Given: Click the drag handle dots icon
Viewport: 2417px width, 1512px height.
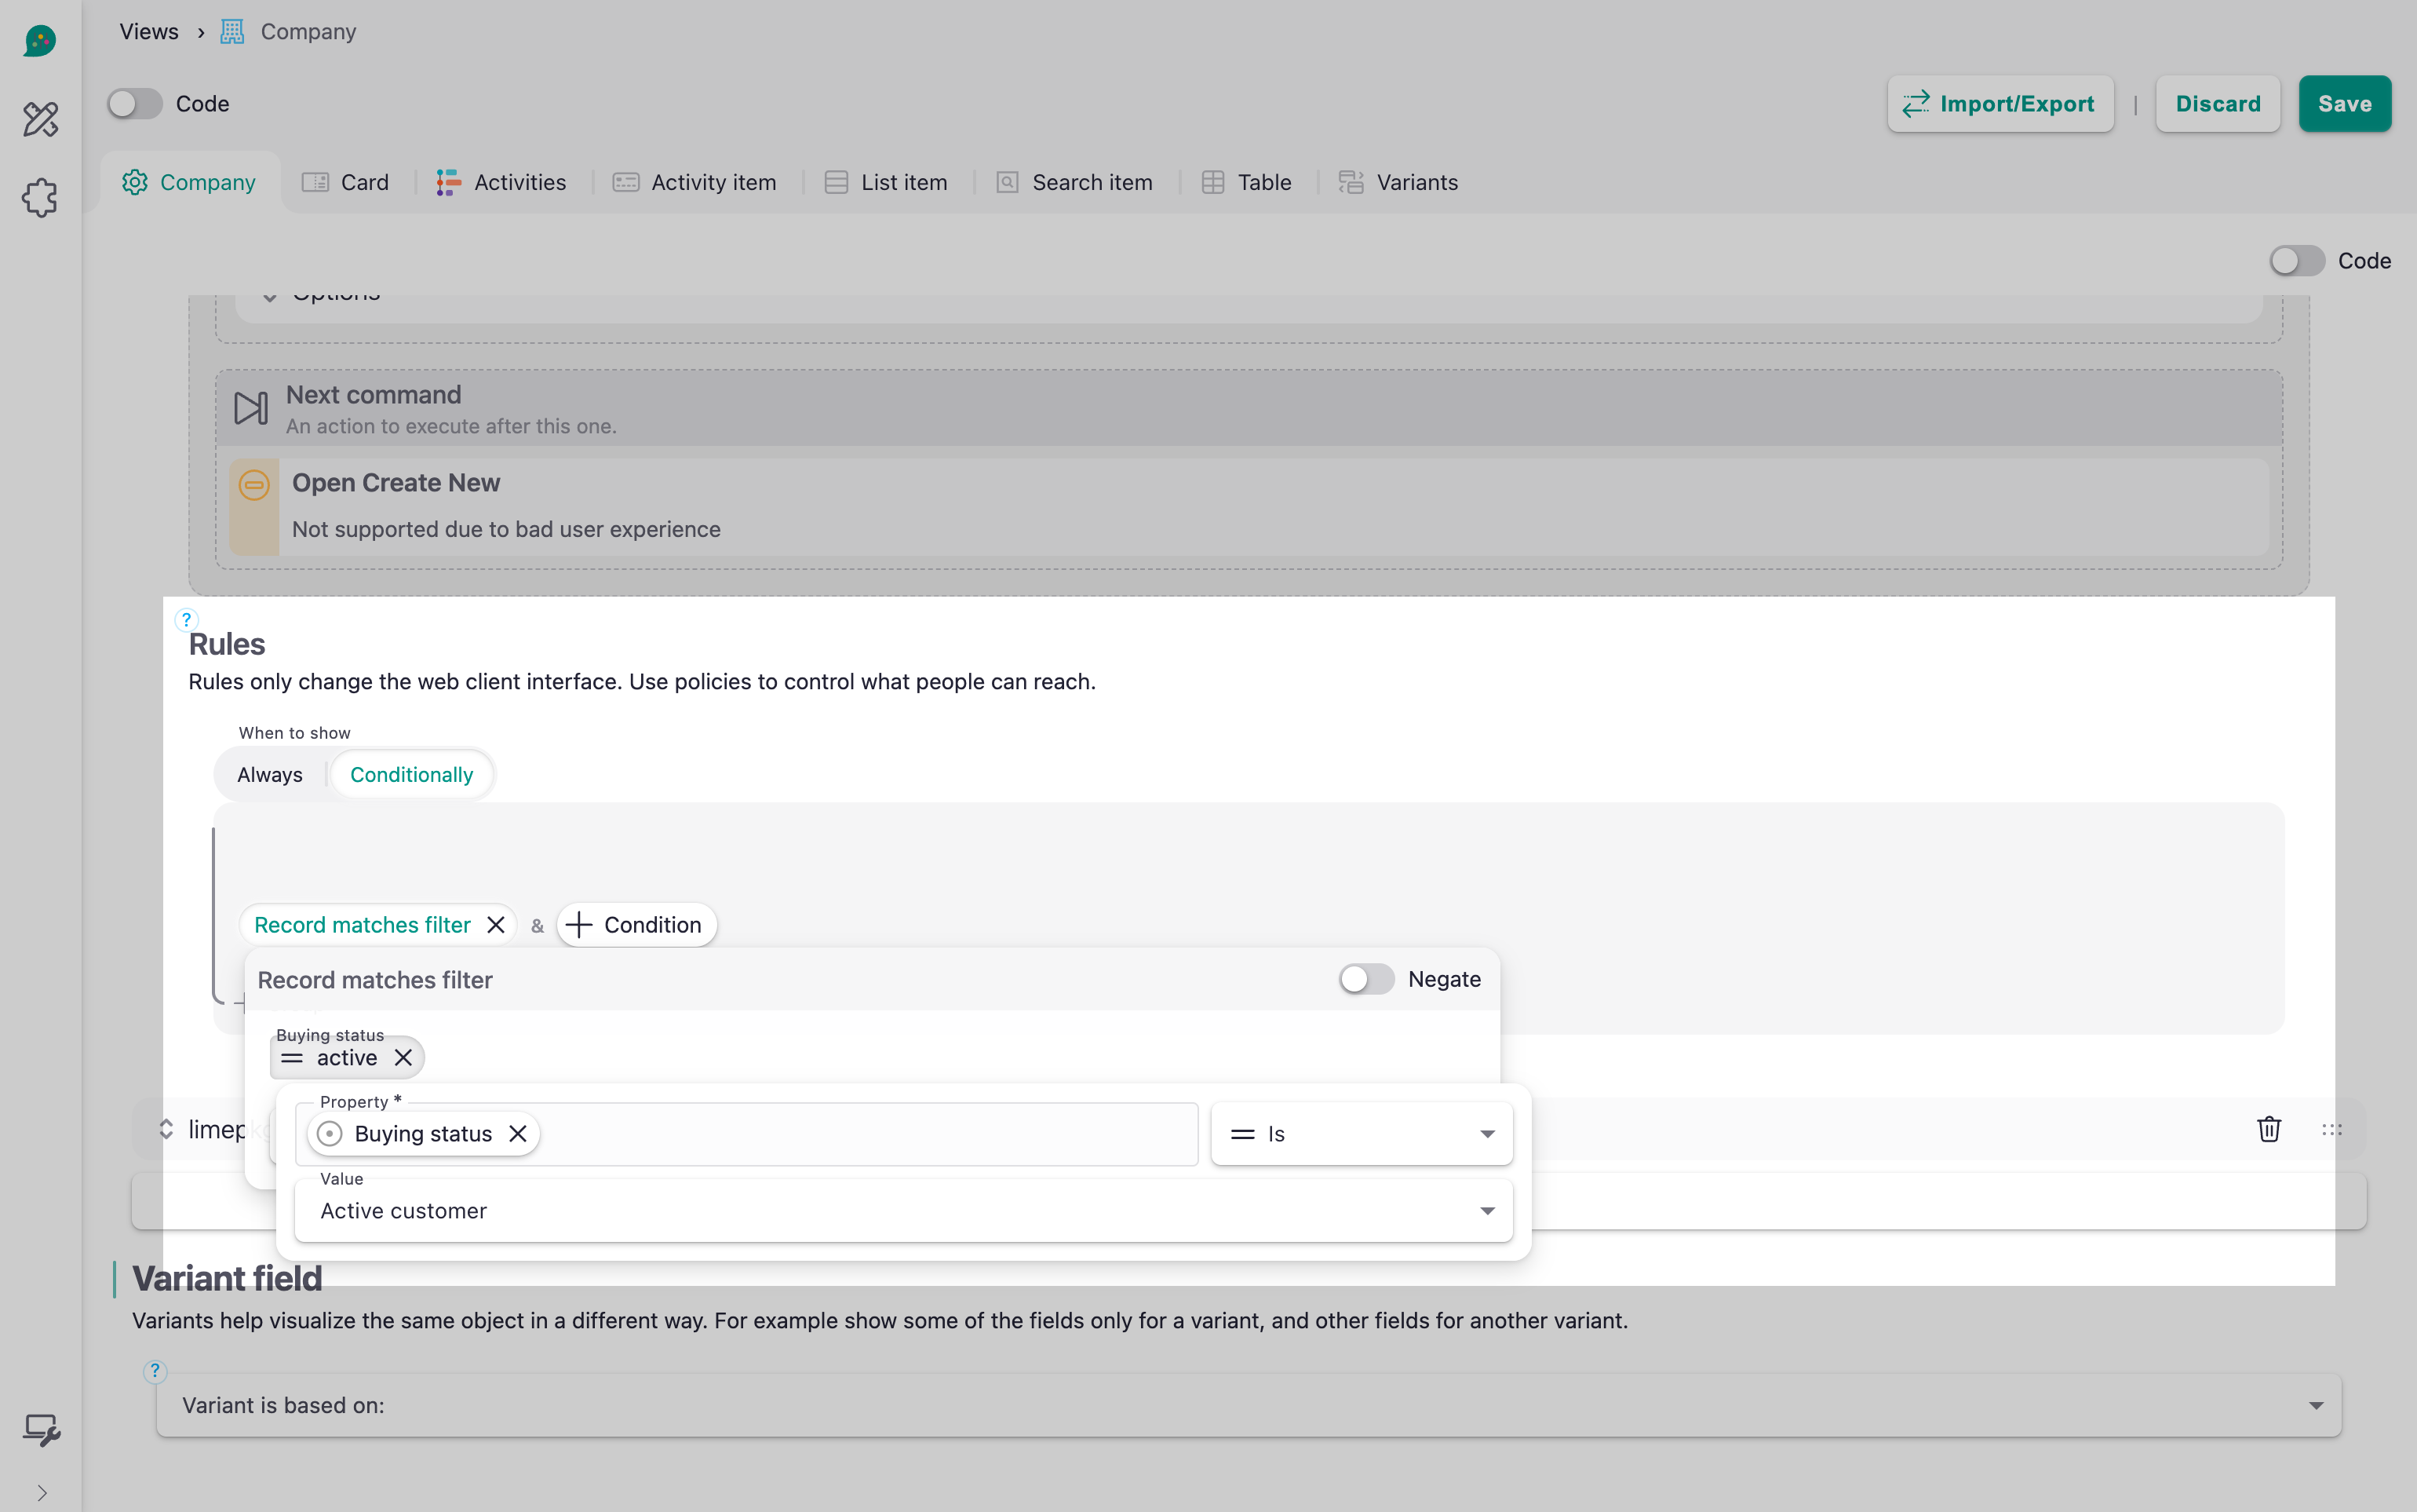Looking at the screenshot, I should [x=2332, y=1129].
